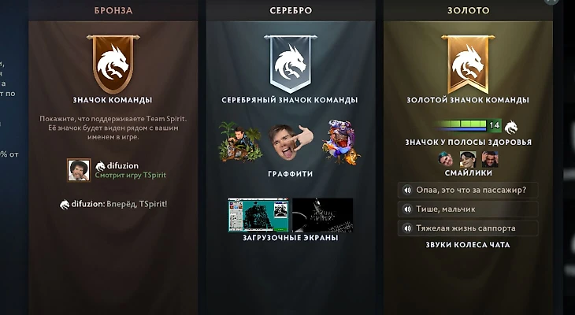Open the teal desktop loading screen thumbnail

pos(258,215)
